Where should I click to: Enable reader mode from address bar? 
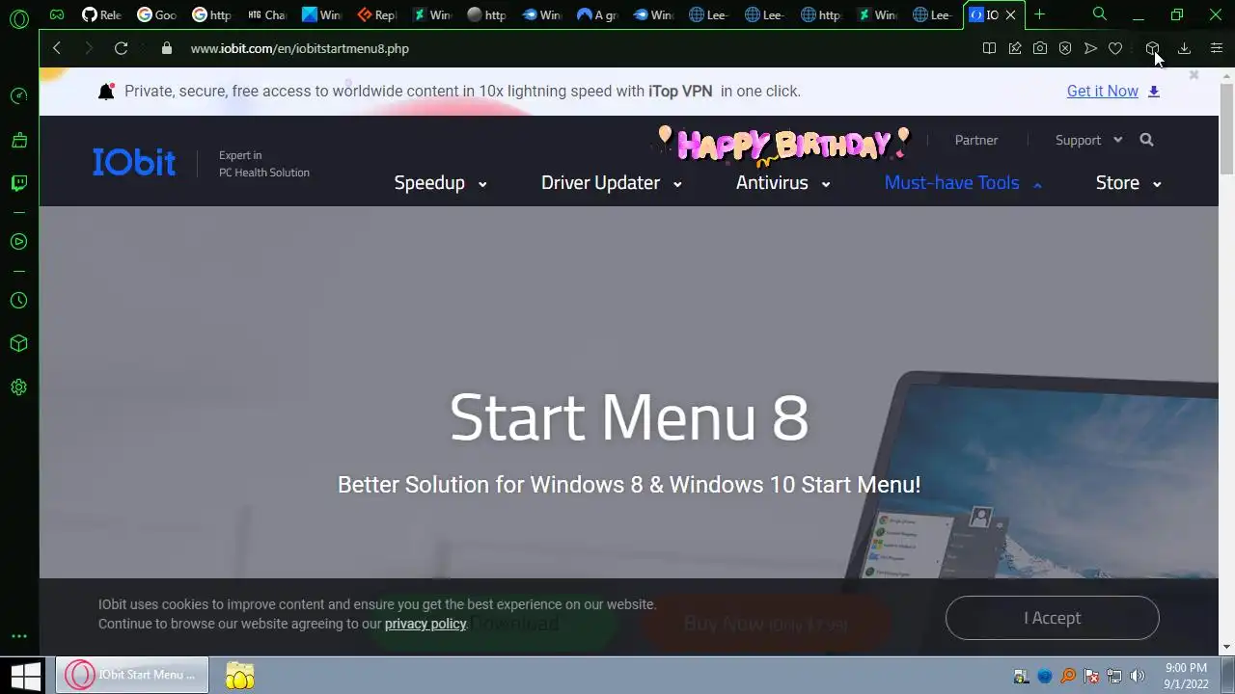989,48
